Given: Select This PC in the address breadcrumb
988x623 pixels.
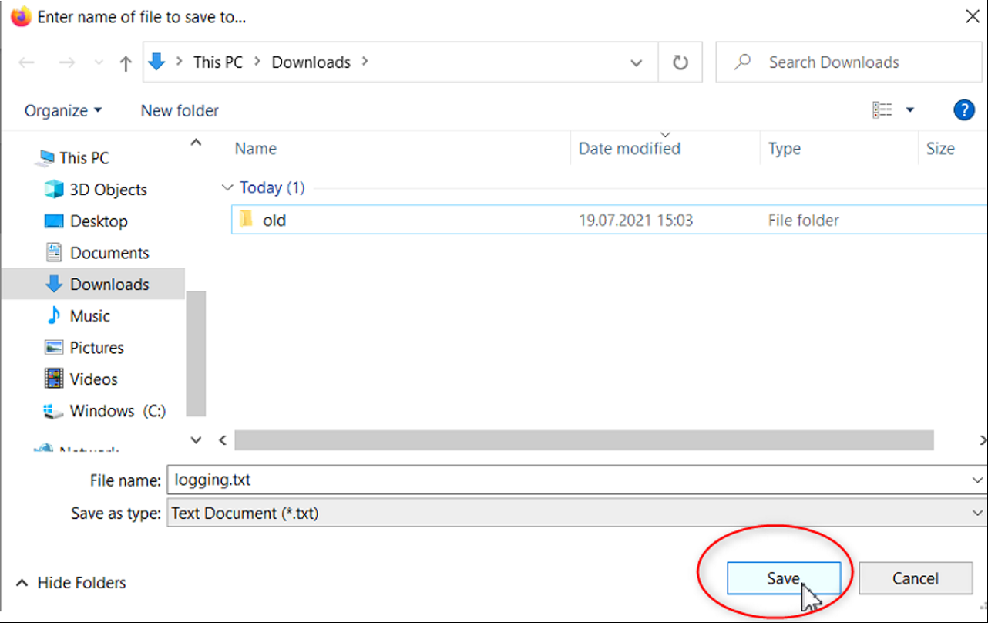Looking at the screenshot, I should (x=218, y=62).
